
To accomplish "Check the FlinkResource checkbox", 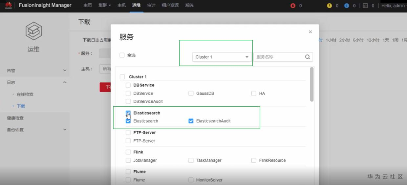I will coord(254,160).
